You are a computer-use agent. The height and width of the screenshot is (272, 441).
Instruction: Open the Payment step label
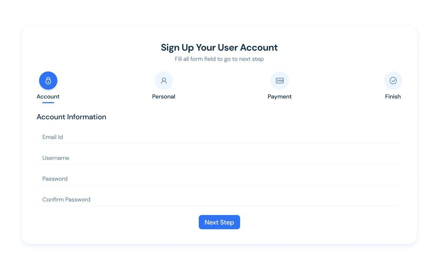coord(279,96)
